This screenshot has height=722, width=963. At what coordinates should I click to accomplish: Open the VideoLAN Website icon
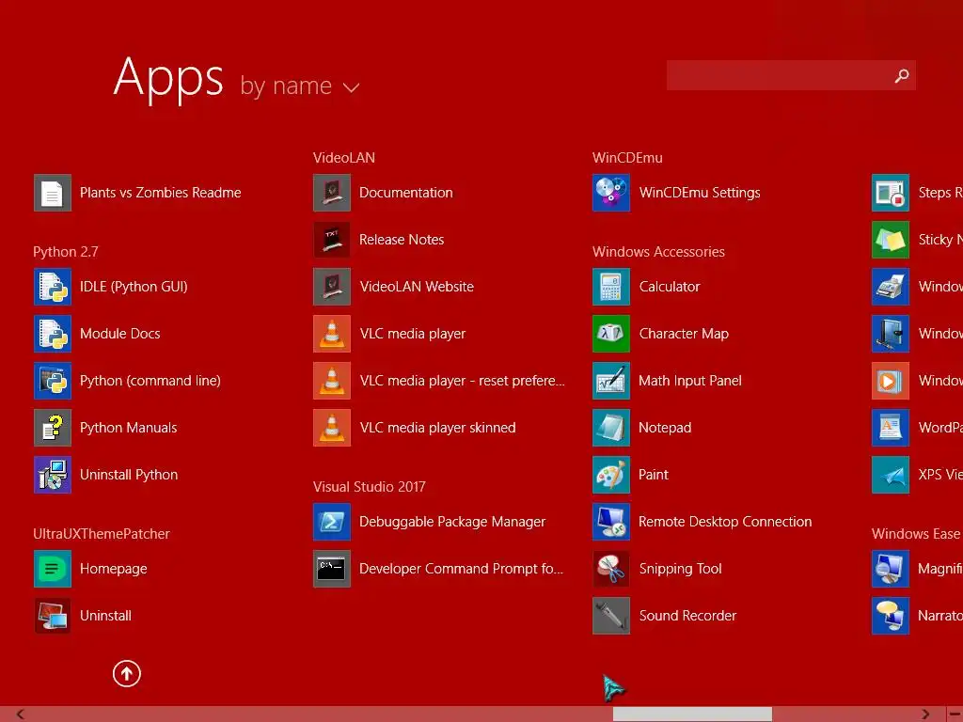[x=332, y=287]
